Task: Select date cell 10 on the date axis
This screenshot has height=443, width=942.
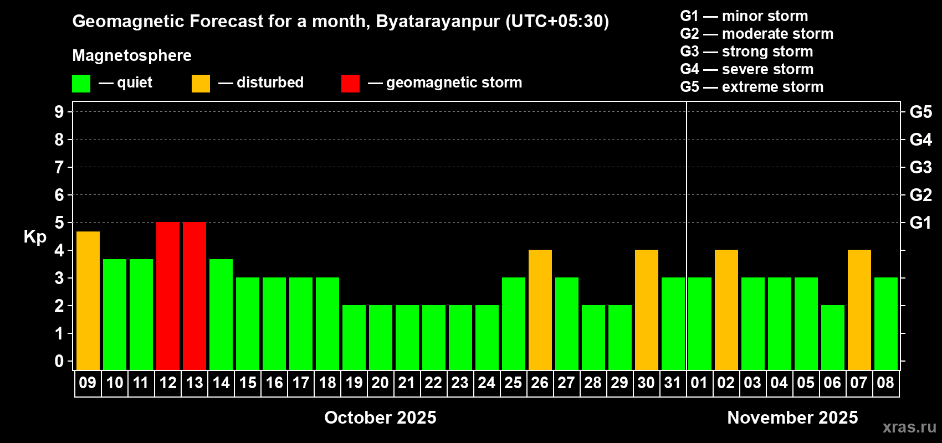Action: (x=115, y=383)
